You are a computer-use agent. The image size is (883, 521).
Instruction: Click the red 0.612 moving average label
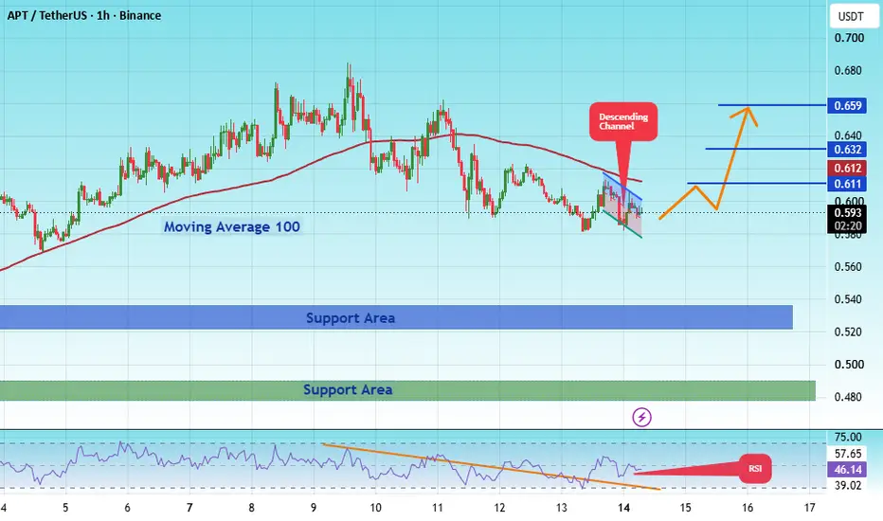(x=847, y=168)
